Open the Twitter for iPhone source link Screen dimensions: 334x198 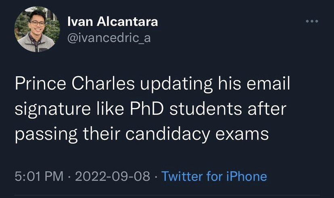[214, 176]
